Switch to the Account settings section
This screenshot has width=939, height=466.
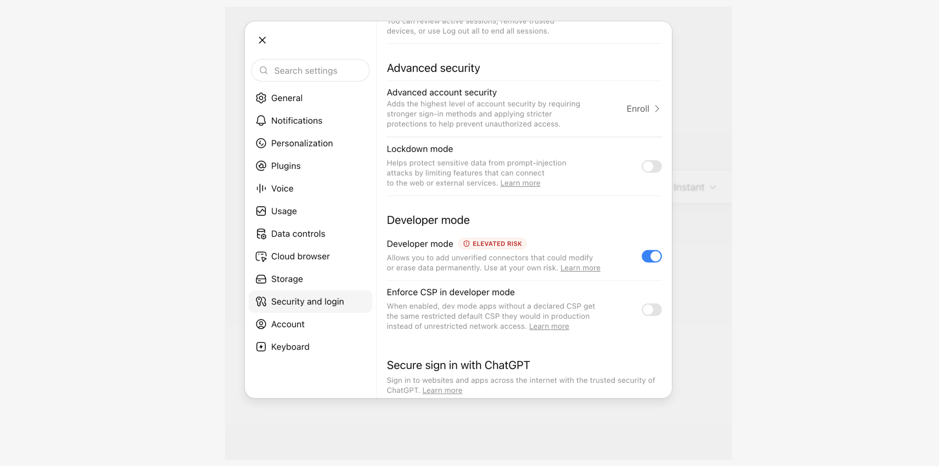click(310, 324)
